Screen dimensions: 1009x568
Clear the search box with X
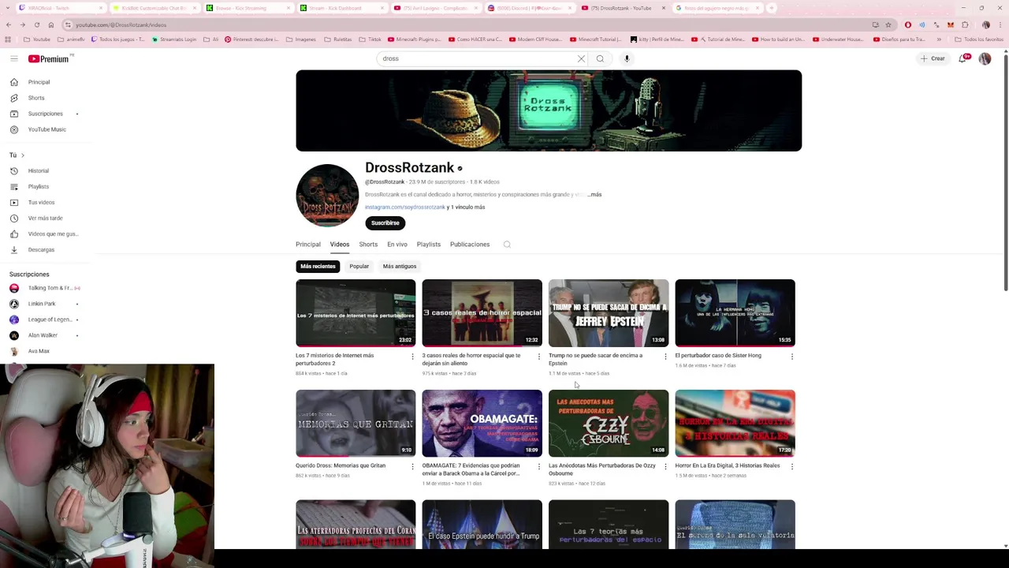click(581, 58)
